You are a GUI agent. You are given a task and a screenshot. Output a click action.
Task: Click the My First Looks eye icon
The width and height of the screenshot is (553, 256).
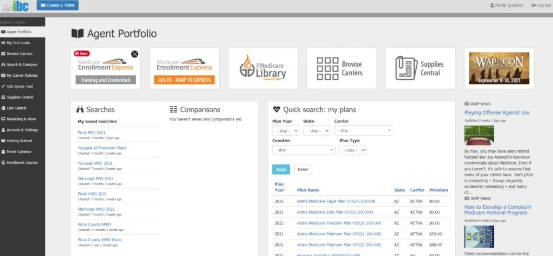[x=3, y=43]
